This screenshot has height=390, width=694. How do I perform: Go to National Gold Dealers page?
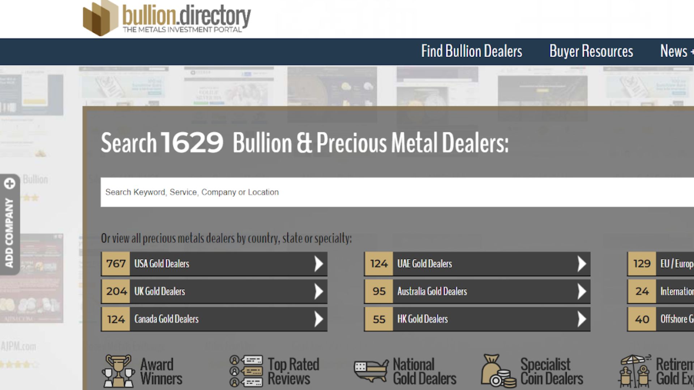[424, 372]
